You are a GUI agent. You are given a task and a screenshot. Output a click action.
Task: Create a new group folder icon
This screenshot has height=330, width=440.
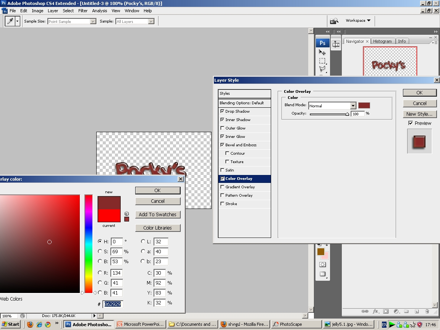point(406,311)
